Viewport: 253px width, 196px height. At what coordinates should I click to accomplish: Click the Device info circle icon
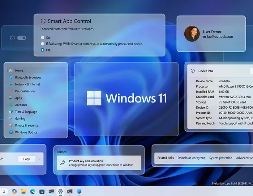[x=193, y=71]
